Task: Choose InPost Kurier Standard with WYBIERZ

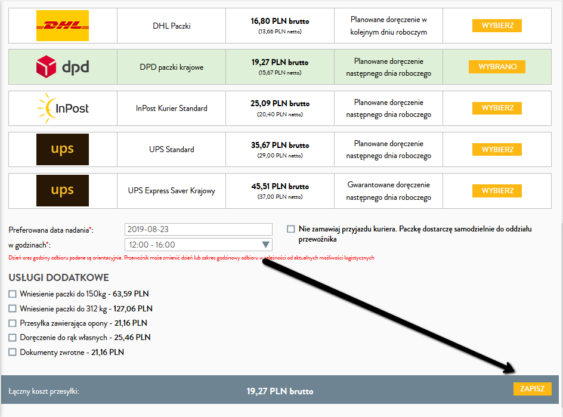Action: click(x=497, y=108)
